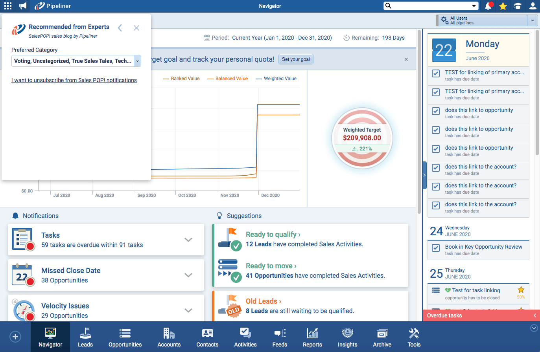
Task: Expand the Tasks notification card
Action: (x=188, y=240)
